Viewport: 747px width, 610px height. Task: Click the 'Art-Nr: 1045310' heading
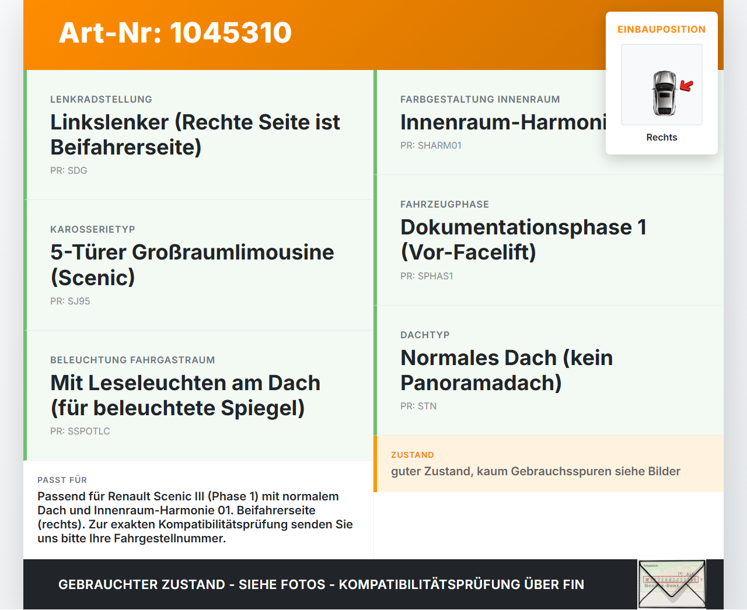click(x=175, y=33)
